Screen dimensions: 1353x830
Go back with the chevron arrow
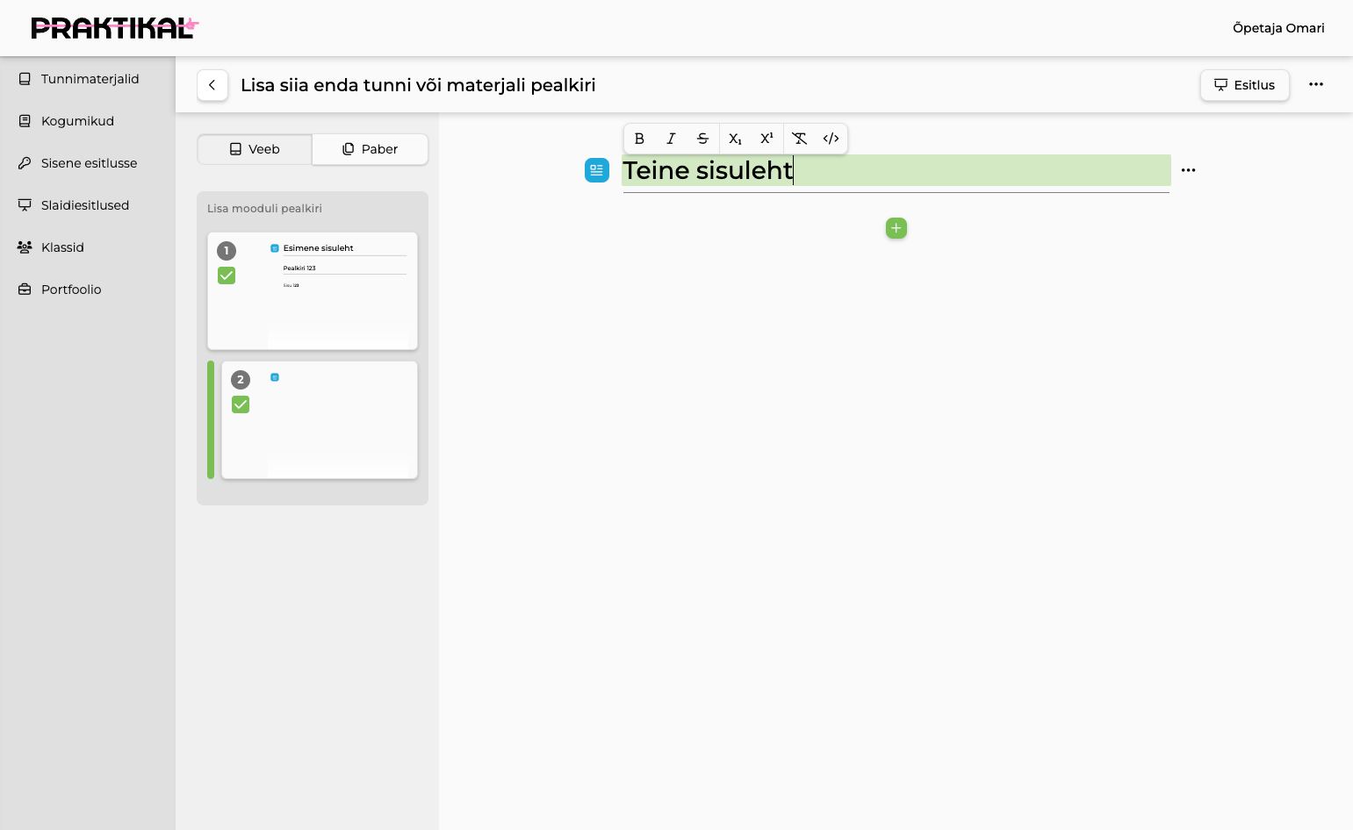click(x=212, y=85)
